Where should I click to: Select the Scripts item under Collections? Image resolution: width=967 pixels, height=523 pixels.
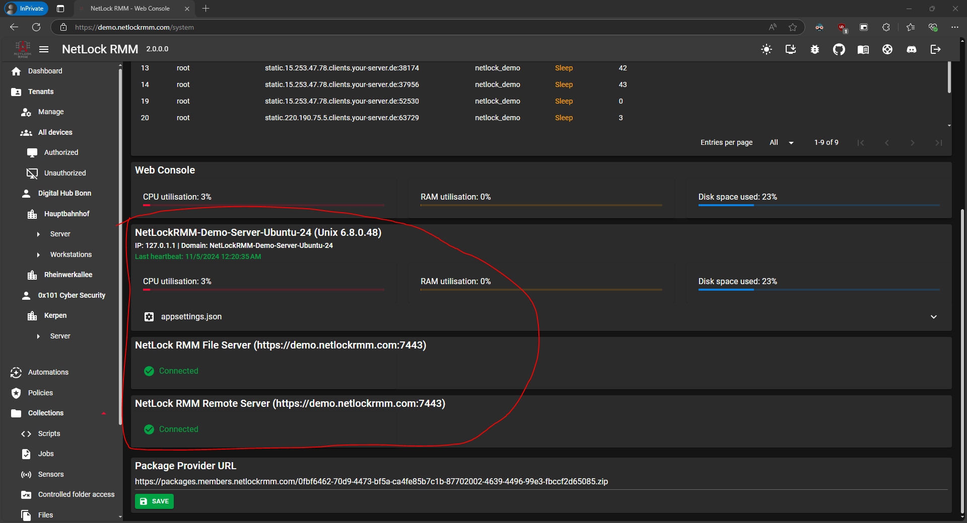pos(48,433)
